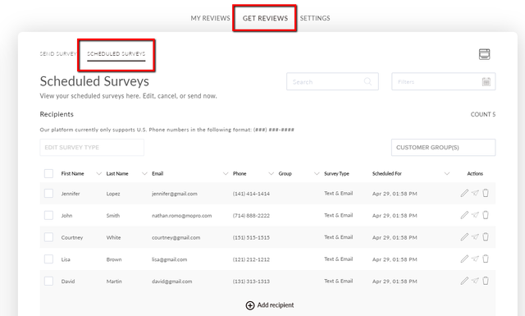Click the COUNT 5 label
The image size is (525, 316).
[x=483, y=115]
